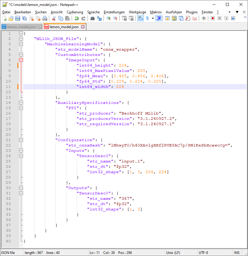Click the Save All toolbar icon

tap(24, 18)
